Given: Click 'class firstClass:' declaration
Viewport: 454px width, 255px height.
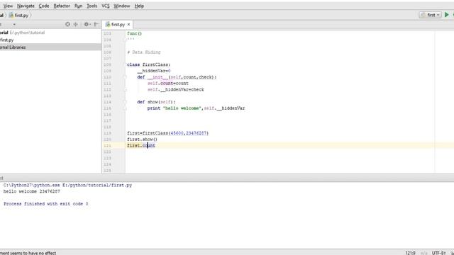Looking at the screenshot, I should tap(148, 64).
